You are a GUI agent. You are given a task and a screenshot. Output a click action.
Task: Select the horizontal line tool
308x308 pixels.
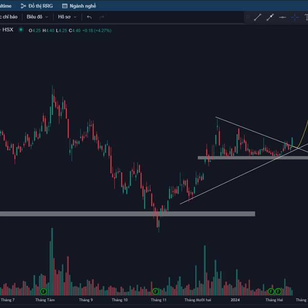click(x=282, y=17)
